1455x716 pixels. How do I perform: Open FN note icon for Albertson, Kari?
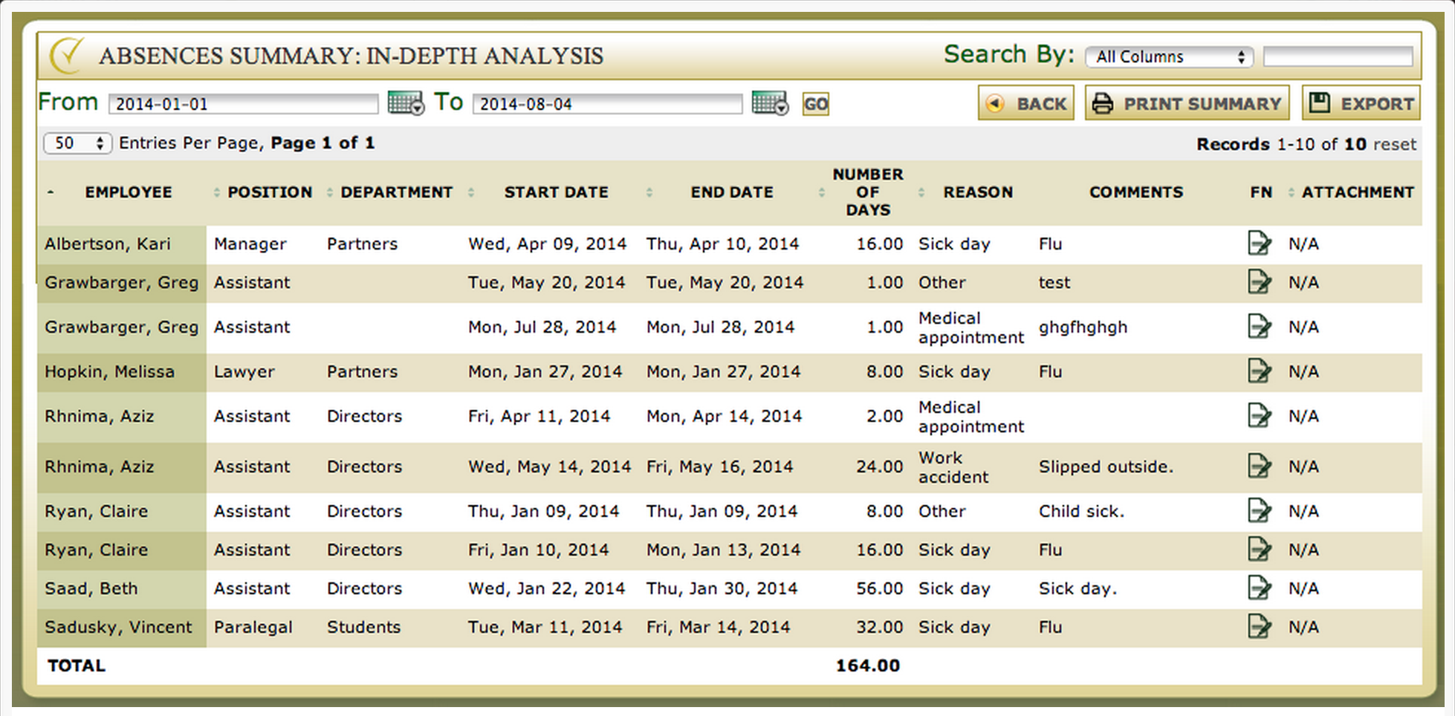tap(1259, 244)
